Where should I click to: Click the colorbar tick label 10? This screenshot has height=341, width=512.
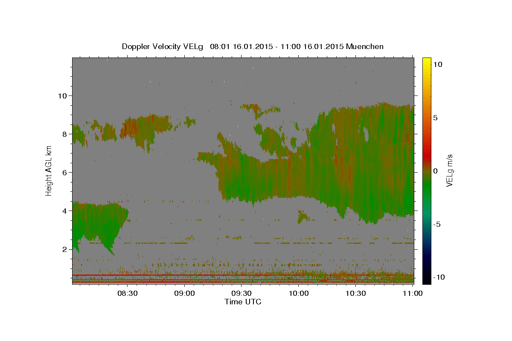click(437, 64)
